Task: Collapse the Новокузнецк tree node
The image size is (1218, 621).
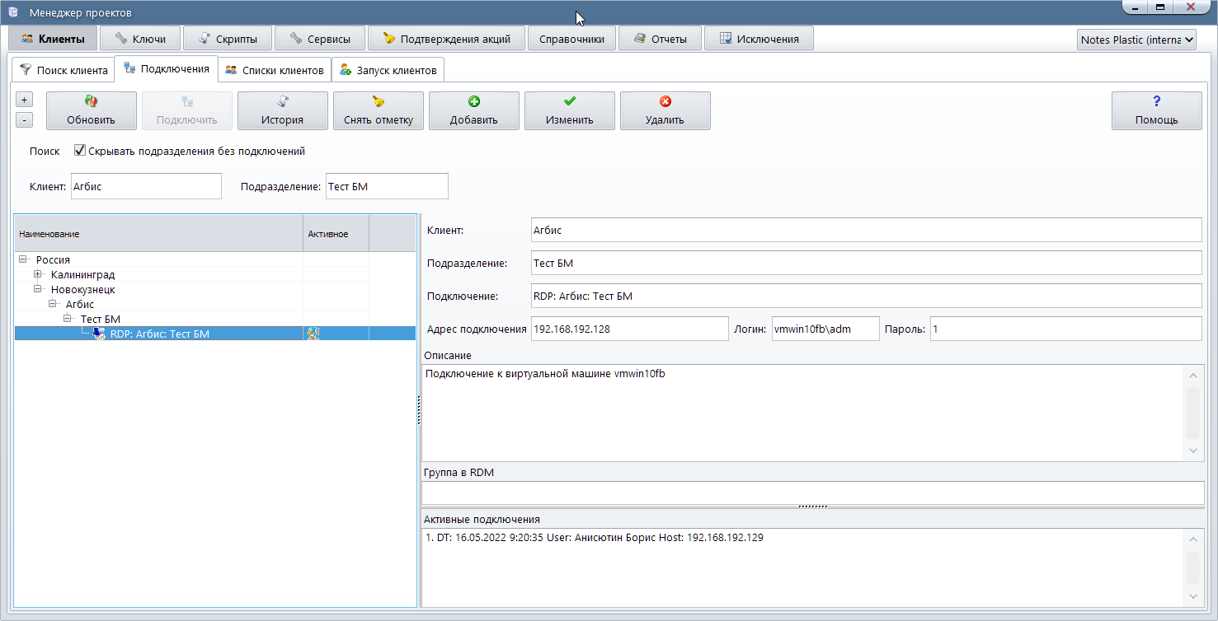Action: click(38, 289)
